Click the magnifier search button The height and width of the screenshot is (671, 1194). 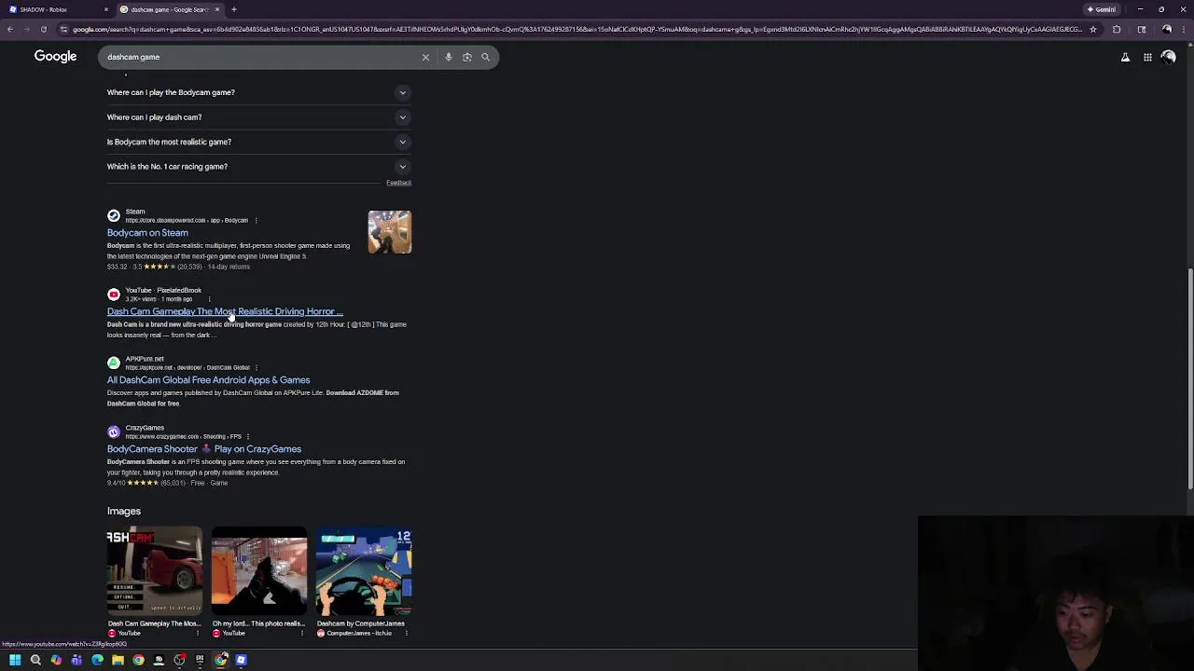(x=485, y=57)
